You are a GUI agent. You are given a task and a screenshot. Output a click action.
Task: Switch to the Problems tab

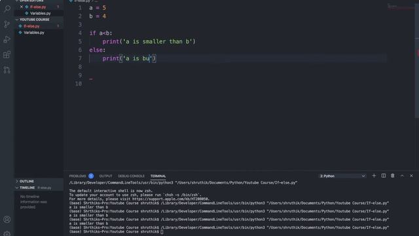[x=77, y=176]
